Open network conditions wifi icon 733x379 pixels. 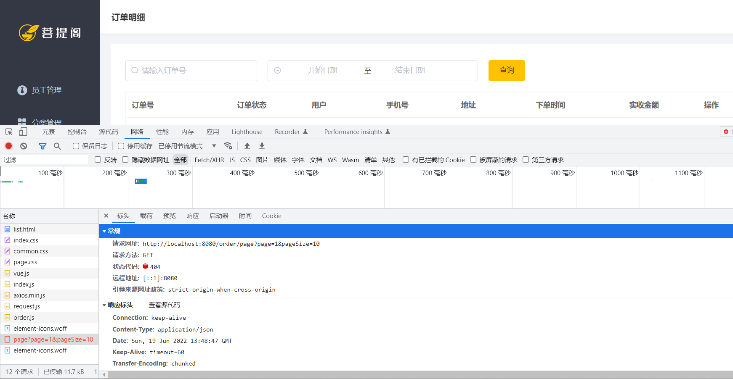pyautogui.click(x=228, y=146)
